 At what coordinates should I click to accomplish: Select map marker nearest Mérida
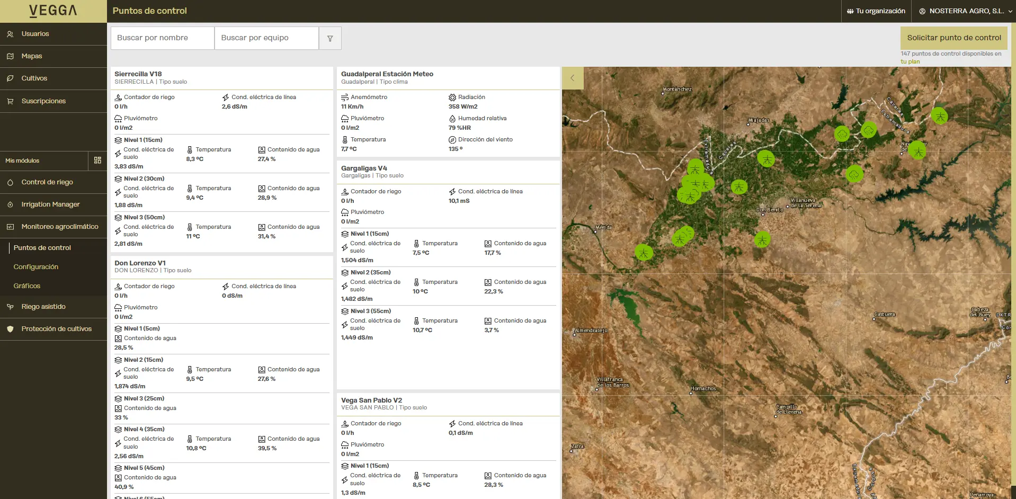point(644,253)
